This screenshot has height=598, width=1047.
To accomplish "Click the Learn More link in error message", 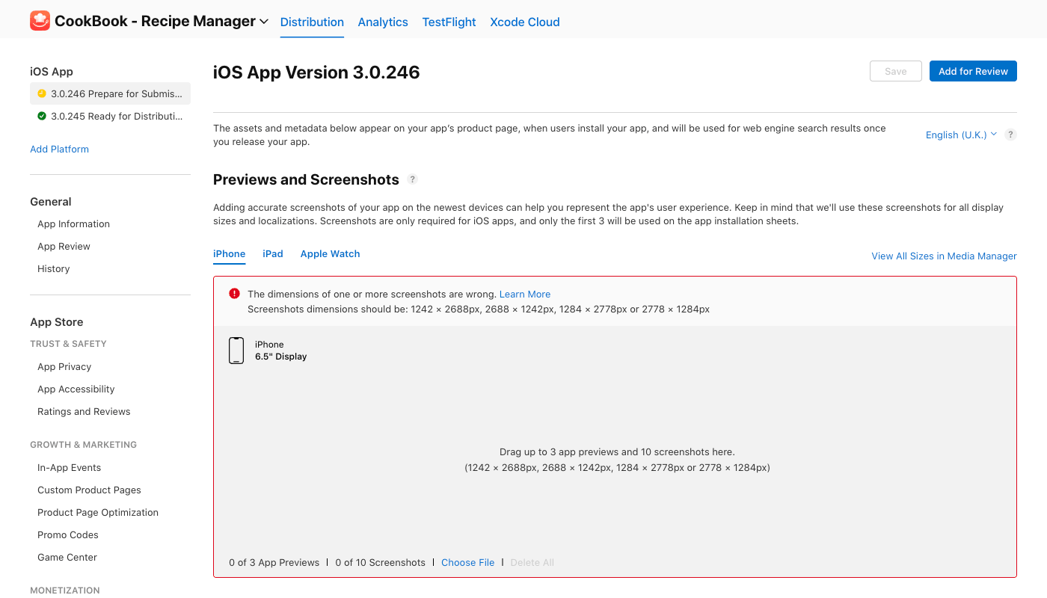I will [x=525, y=294].
